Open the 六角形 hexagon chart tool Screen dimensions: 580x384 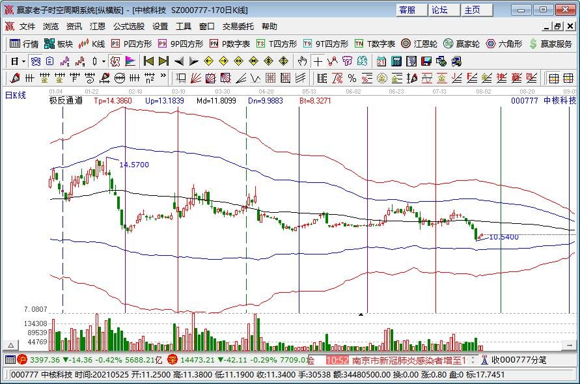pos(504,44)
